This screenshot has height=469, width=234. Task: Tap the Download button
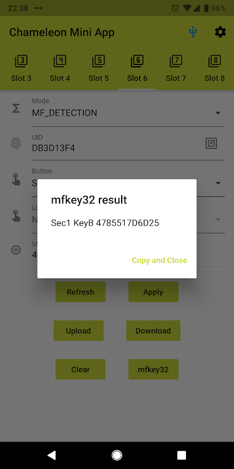click(153, 331)
